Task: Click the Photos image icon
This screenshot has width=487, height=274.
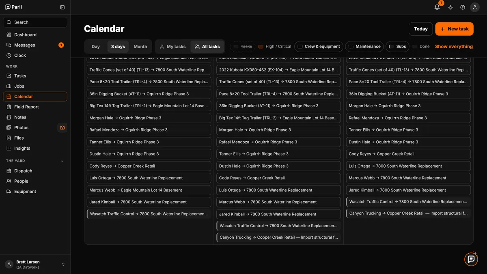Action: (x=9, y=127)
